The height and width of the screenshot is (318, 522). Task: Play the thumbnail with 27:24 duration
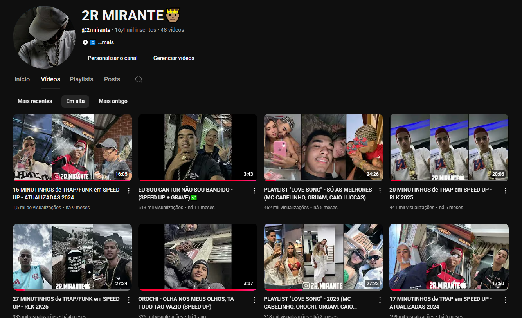(x=72, y=257)
